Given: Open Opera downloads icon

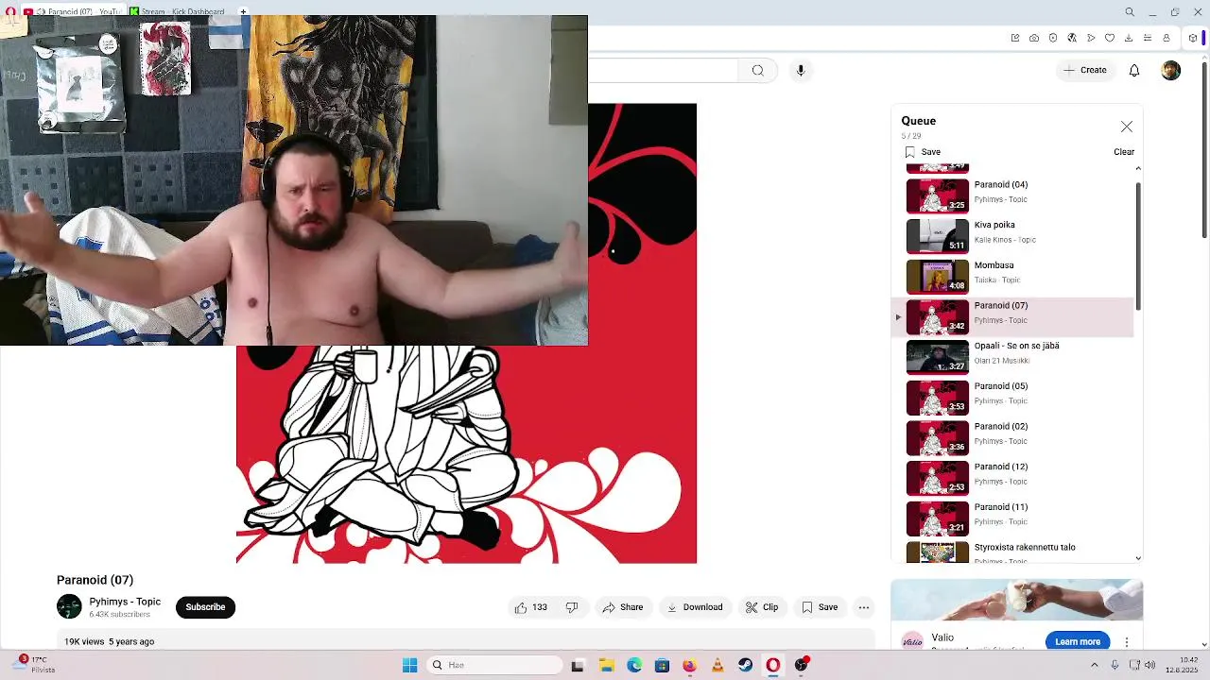Looking at the screenshot, I should pyautogui.click(x=1129, y=38).
